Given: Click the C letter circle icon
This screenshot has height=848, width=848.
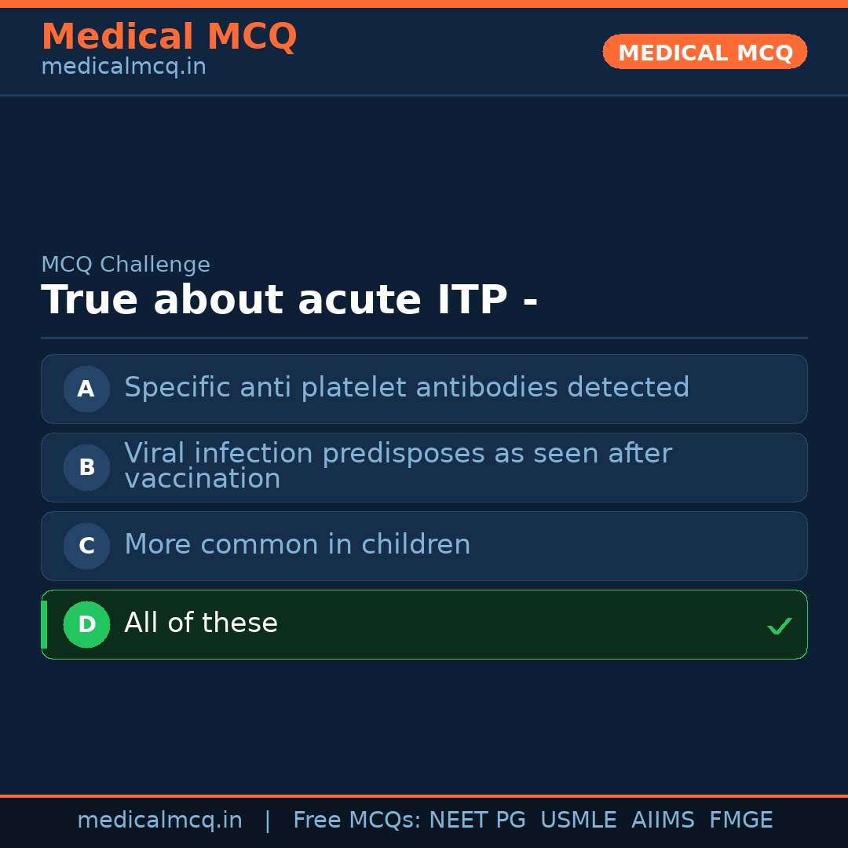Looking at the screenshot, I should 86,546.
